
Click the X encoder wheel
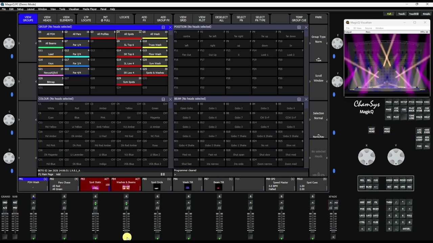[367, 157]
